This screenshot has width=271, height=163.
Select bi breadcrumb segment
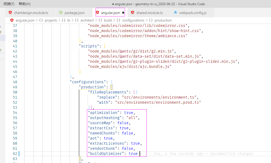pyautogui.click(x=69, y=20)
